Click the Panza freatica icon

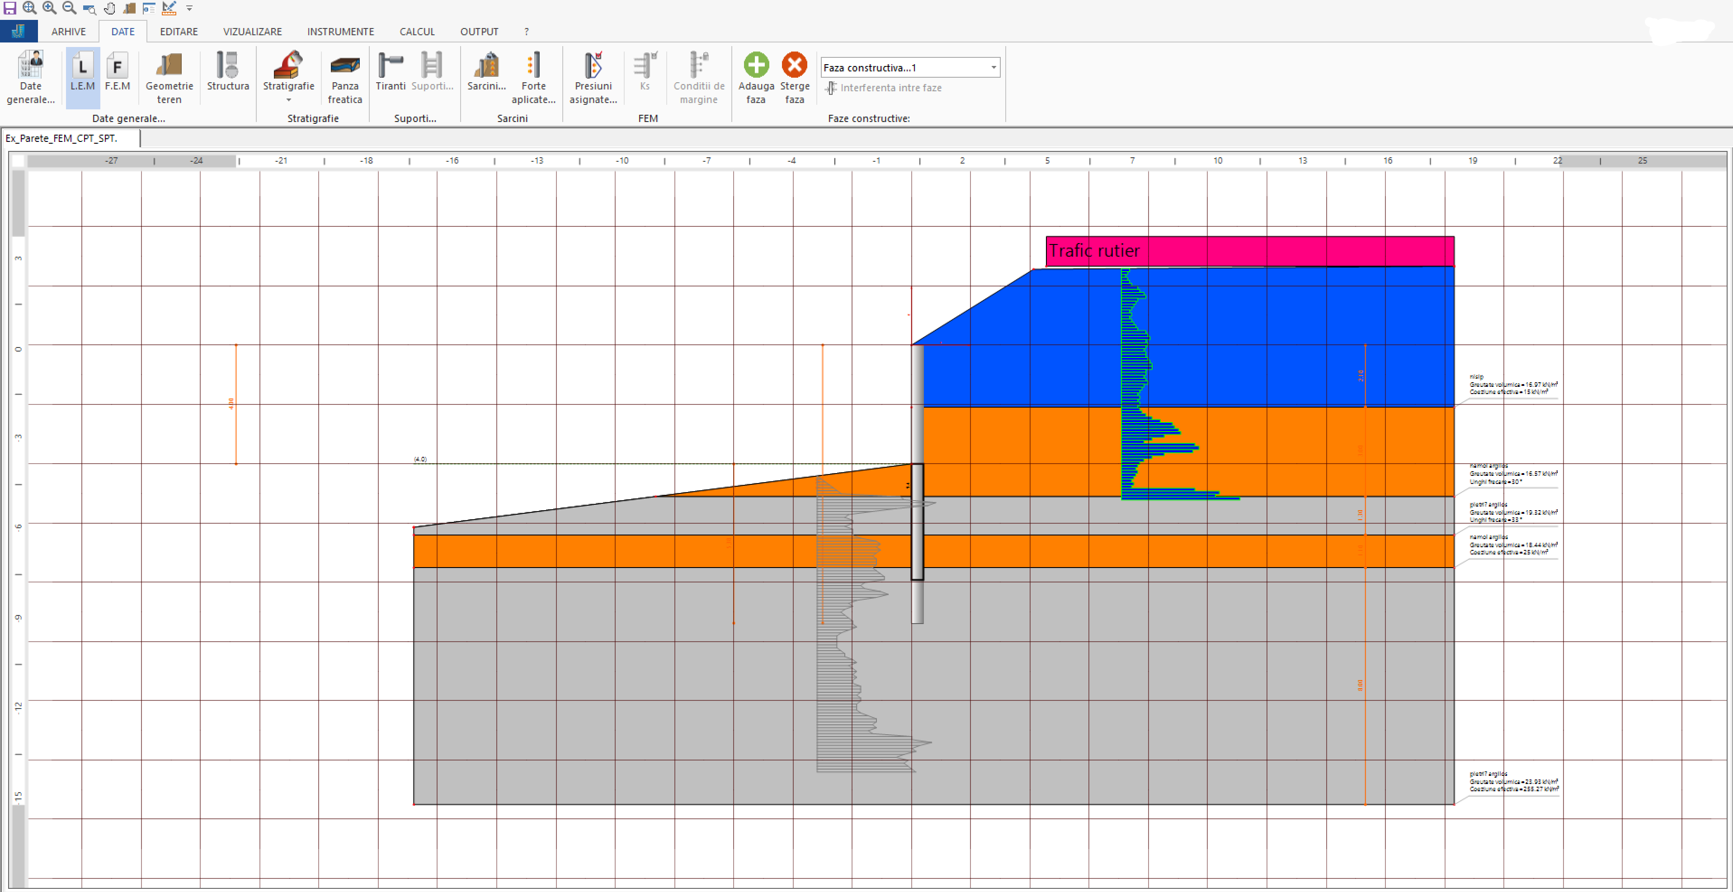(x=344, y=78)
